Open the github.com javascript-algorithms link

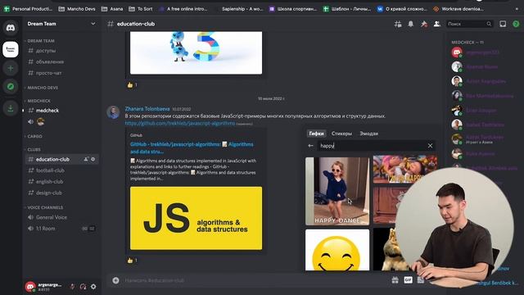tap(180, 124)
